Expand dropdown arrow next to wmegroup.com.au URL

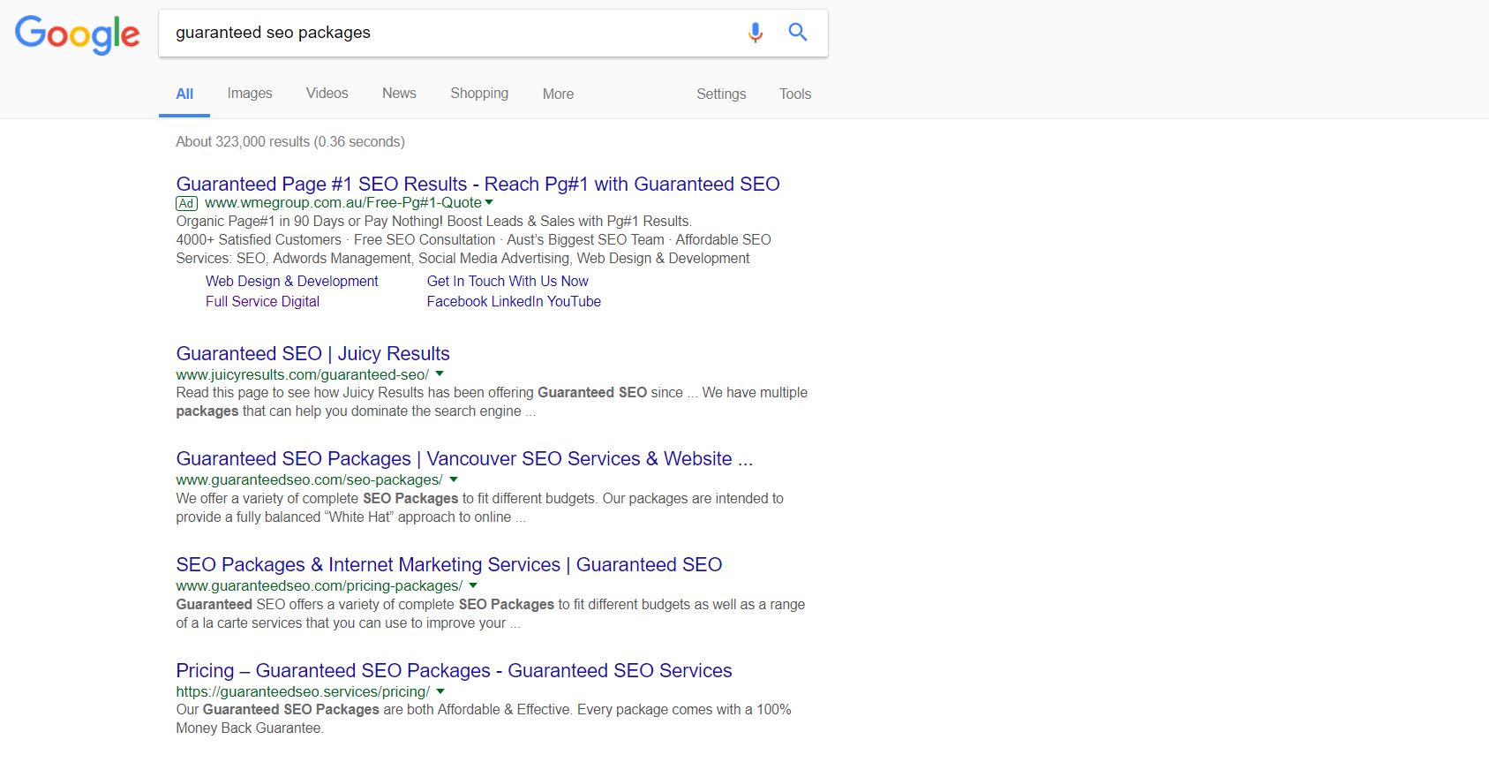tap(490, 202)
